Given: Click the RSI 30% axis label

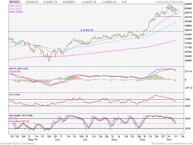Looking at the screenshot, I should point(188,106).
